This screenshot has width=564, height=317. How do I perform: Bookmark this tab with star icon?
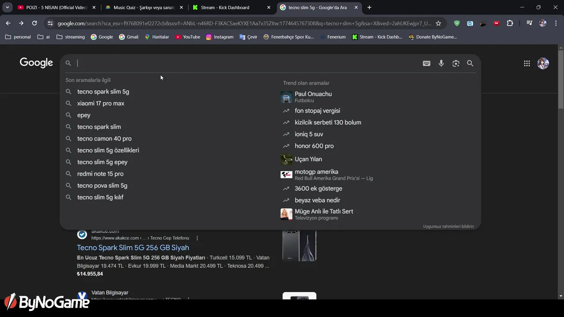coord(438,23)
